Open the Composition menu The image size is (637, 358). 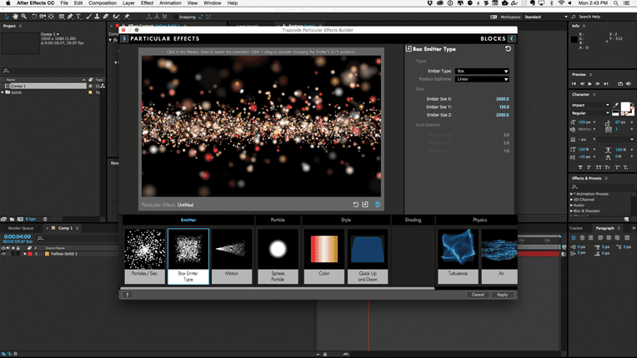point(103,3)
